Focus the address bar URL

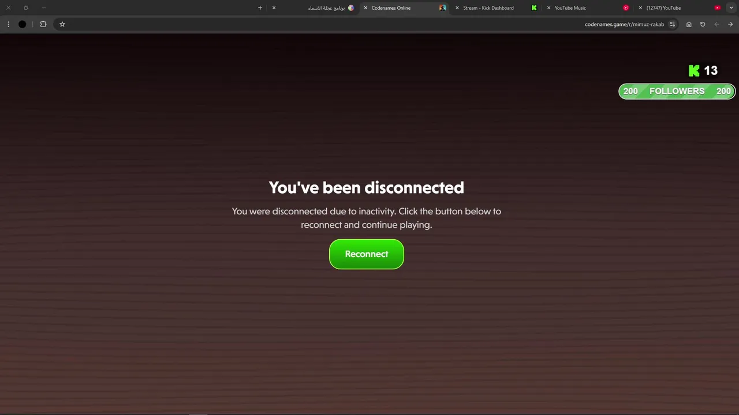[624, 24]
